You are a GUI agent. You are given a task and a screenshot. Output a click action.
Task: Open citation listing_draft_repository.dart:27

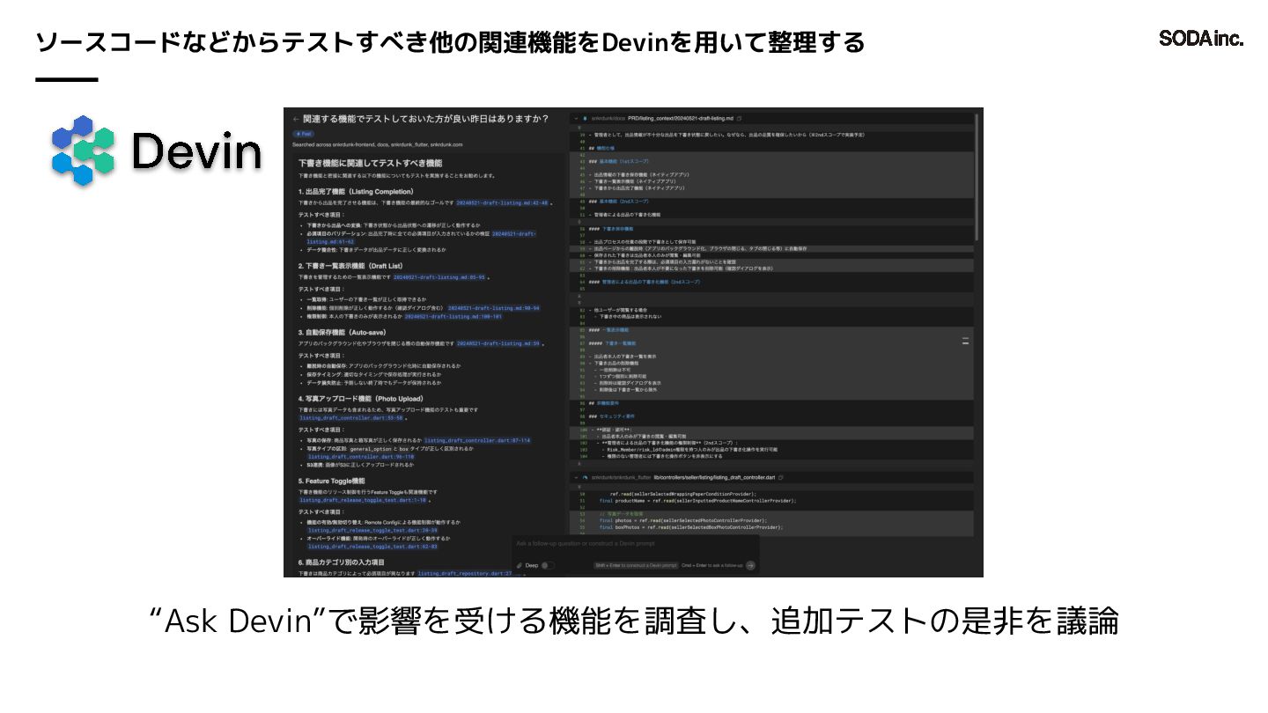click(464, 573)
